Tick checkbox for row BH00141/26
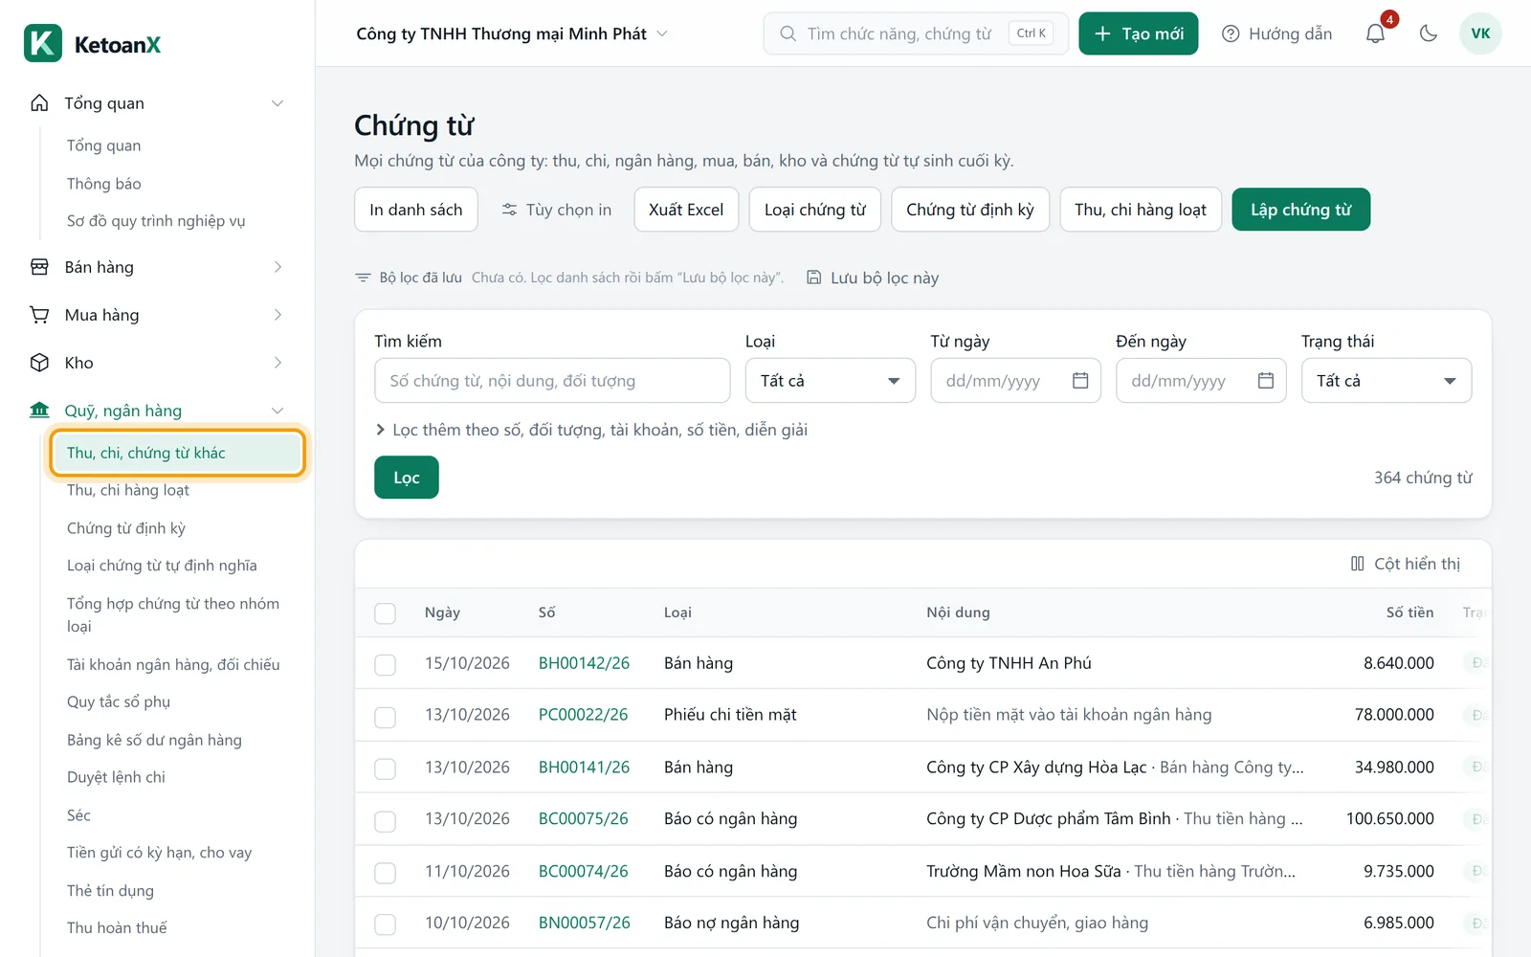Screen dimensions: 1531x957 click(385, 768)
